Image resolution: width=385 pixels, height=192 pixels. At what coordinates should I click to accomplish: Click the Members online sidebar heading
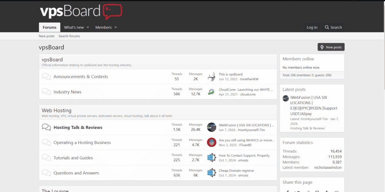(x=298, y=59)
